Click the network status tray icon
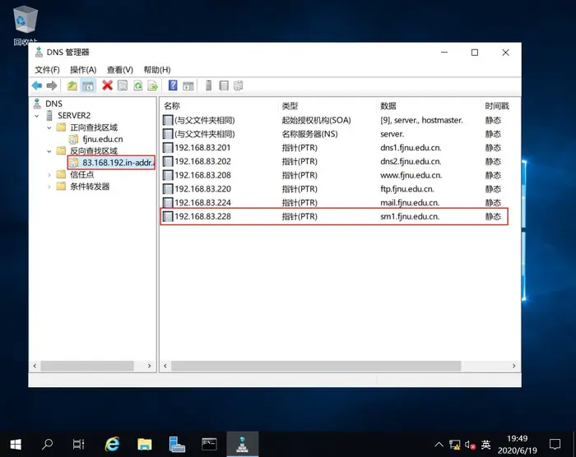Screen dimensions: 576x457 [x=455, y=445]
